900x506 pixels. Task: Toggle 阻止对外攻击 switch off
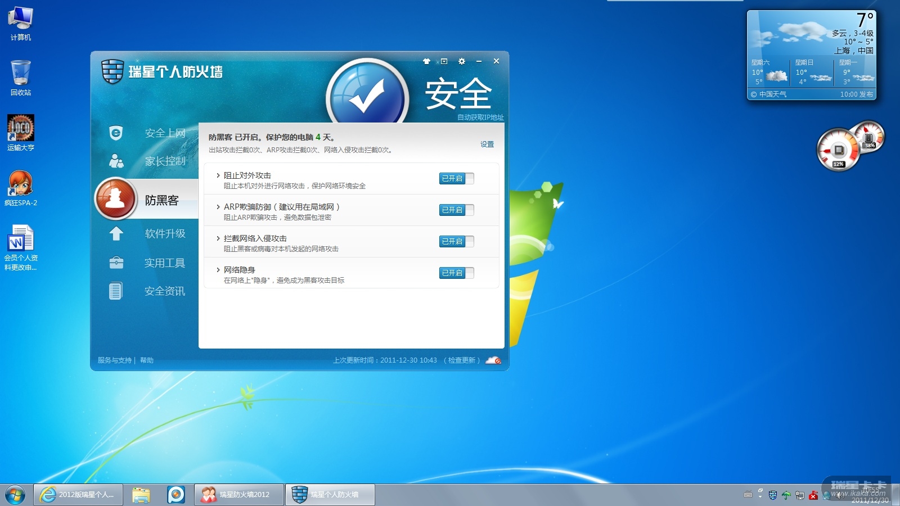point(457,178)
